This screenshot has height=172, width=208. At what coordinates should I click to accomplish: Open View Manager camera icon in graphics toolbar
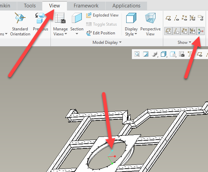[182, 54]
